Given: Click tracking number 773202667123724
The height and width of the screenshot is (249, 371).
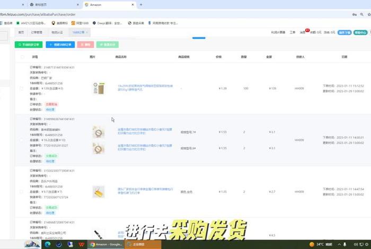Looking at the screenshot, I should [x=56, y=197].
